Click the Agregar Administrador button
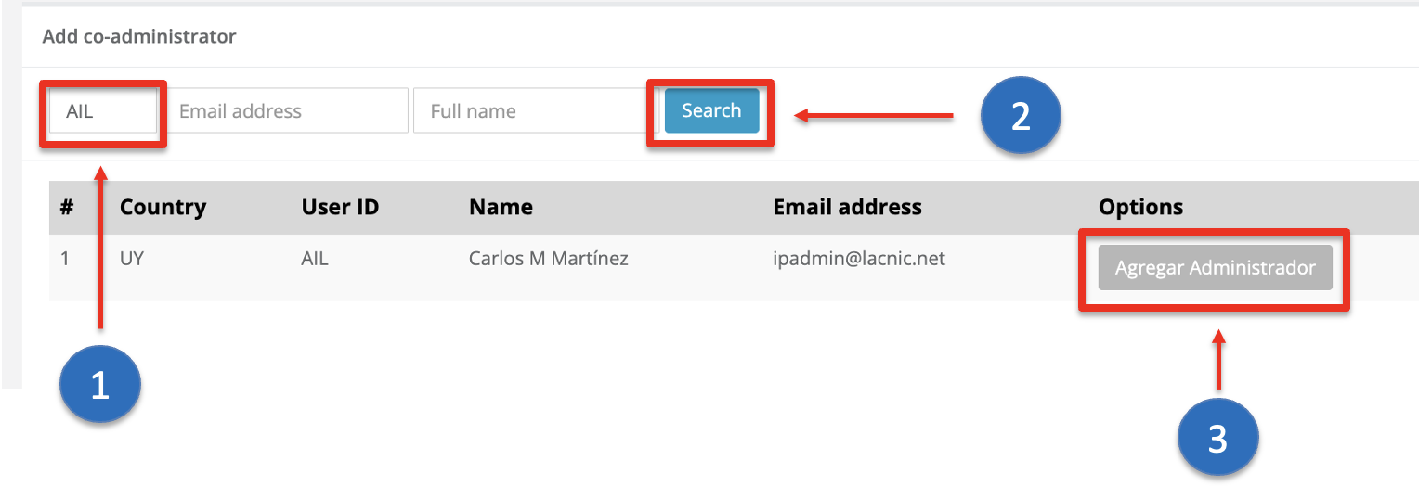This screenshot has width=1419, height=499. pos(1215,268)
